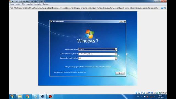Viewport: 176px width, 99px height.
Task: Close the Install Windows dialog
Action: coord(125,21)
